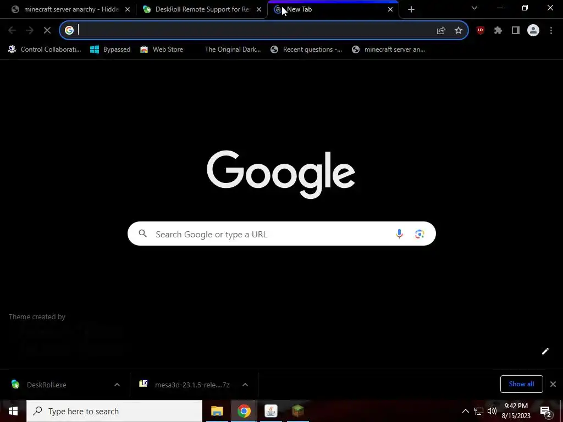Open the Bypassed bookmark
Image resolution: width=563 pixels, height=422 pixels.
(110, 49)
